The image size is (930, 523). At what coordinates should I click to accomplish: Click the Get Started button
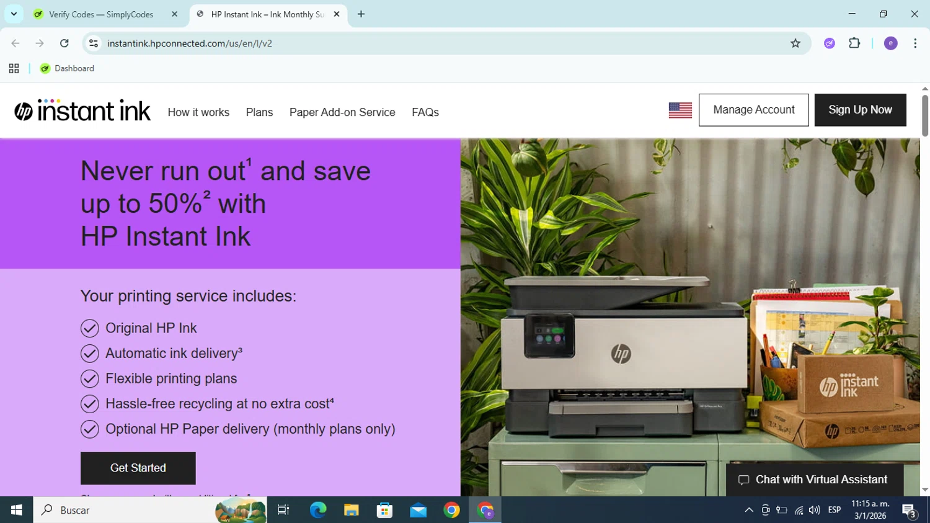pyautogui.click(x=138, y=468)
